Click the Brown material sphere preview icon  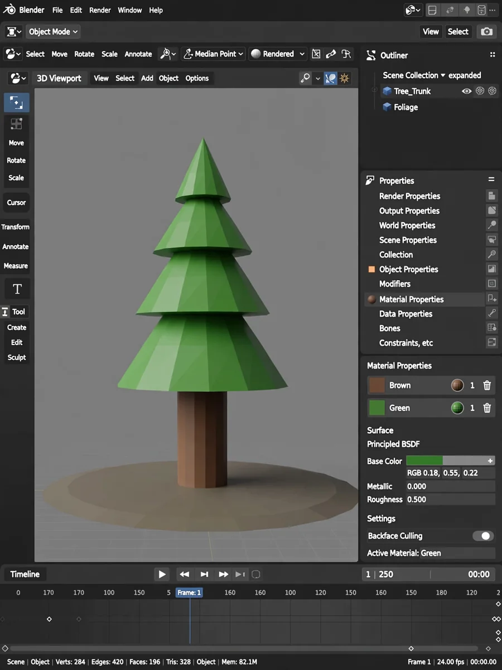(457, 385)
